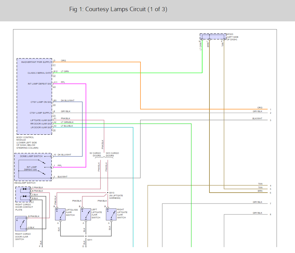Click the Right Cargo Door Contact Plate symbol
Screen dimensions: 295x253
23,194
